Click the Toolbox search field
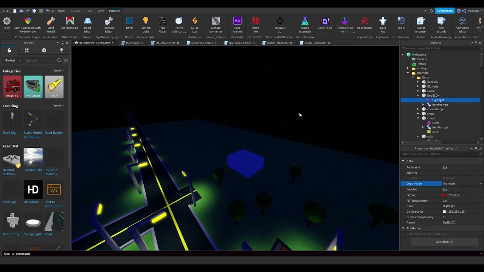Screen dimensions: 484x272 pyautogui.click(x=41, y=60)
